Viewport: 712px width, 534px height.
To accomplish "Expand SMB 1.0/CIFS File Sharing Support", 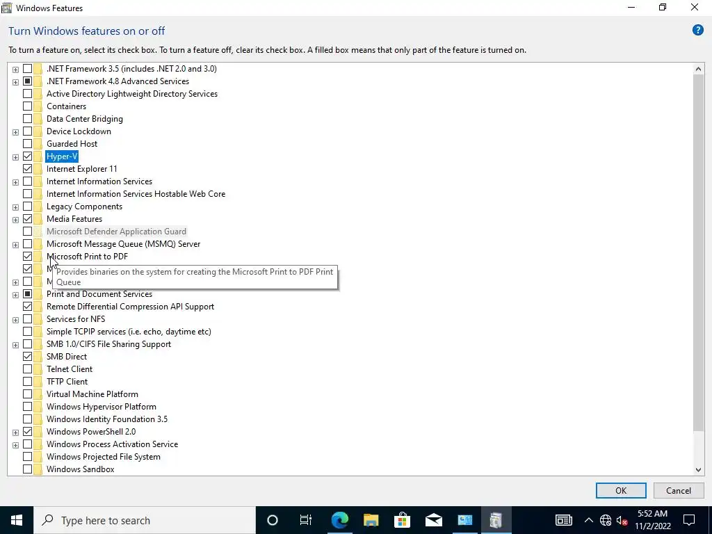I will coord(15,345).
